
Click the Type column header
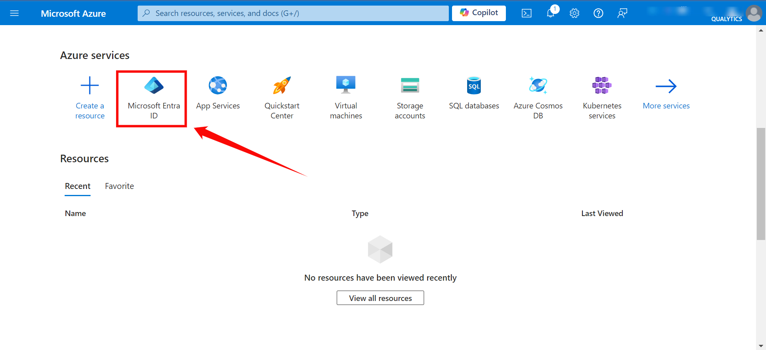pos(360,213)
